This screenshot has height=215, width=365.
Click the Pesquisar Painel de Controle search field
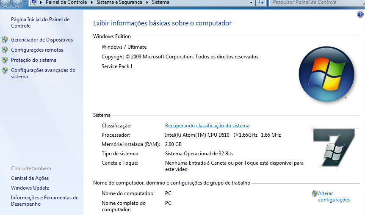click(x=317, y=3)
